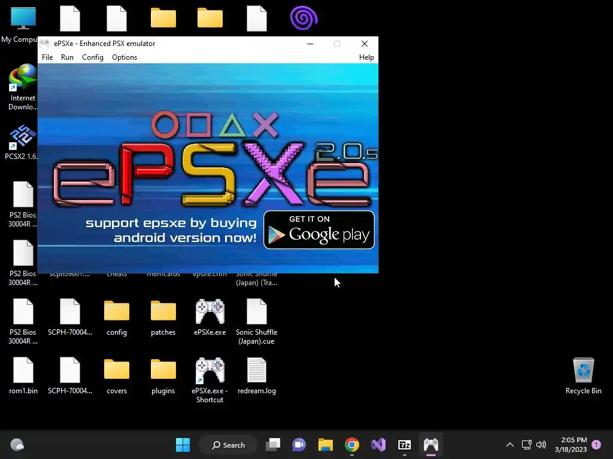Image resolution: width=613 pixels, height=459 pixels.
Task: Click the ePSXe window title bar icon
Action: pos(44,43)
